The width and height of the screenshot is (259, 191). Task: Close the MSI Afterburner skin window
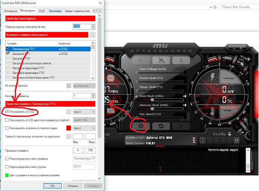tap(241, 48)
